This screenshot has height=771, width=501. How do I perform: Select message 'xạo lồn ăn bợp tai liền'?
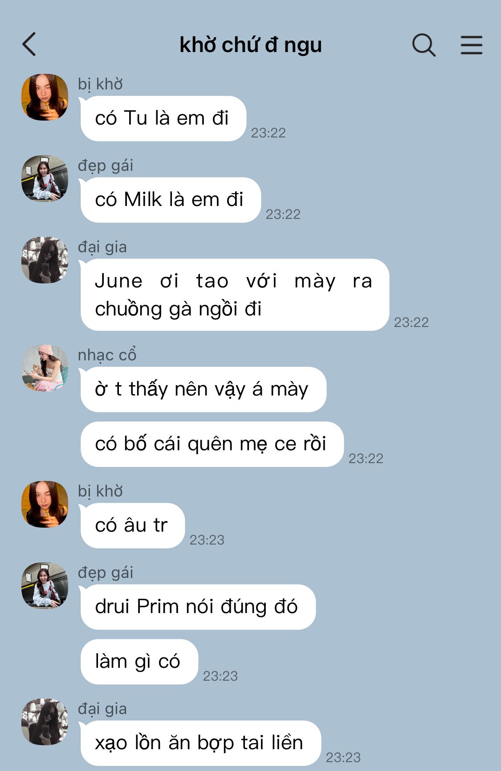(200, 743)
